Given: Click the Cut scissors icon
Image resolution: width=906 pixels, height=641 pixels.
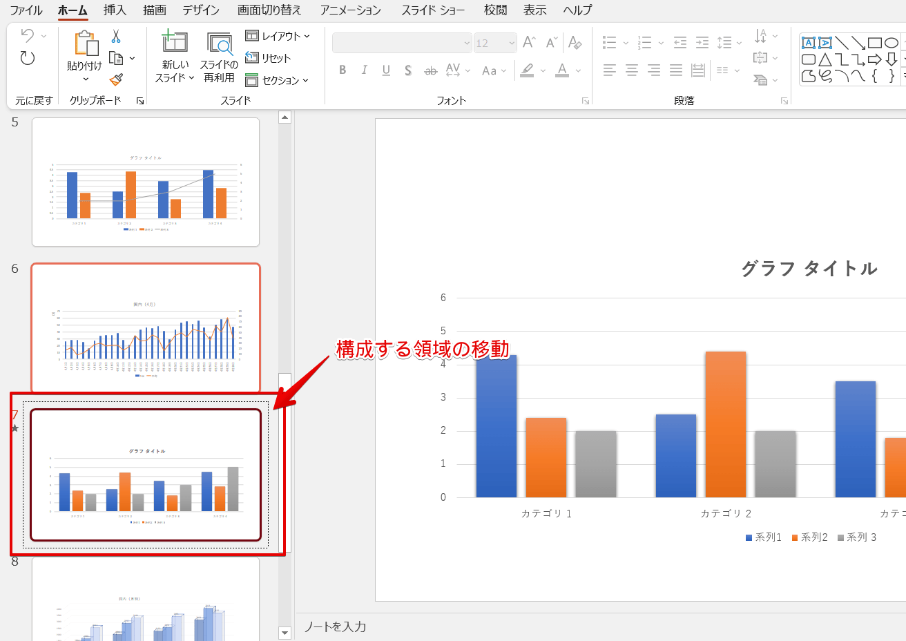Looking at the screenshot, I should tap(116, 37).
